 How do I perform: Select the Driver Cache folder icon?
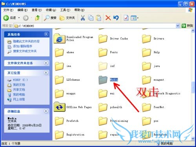click(x=103, y=39)
